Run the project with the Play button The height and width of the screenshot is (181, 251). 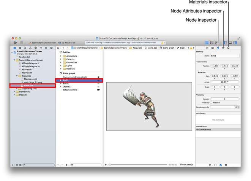point(16,43)
